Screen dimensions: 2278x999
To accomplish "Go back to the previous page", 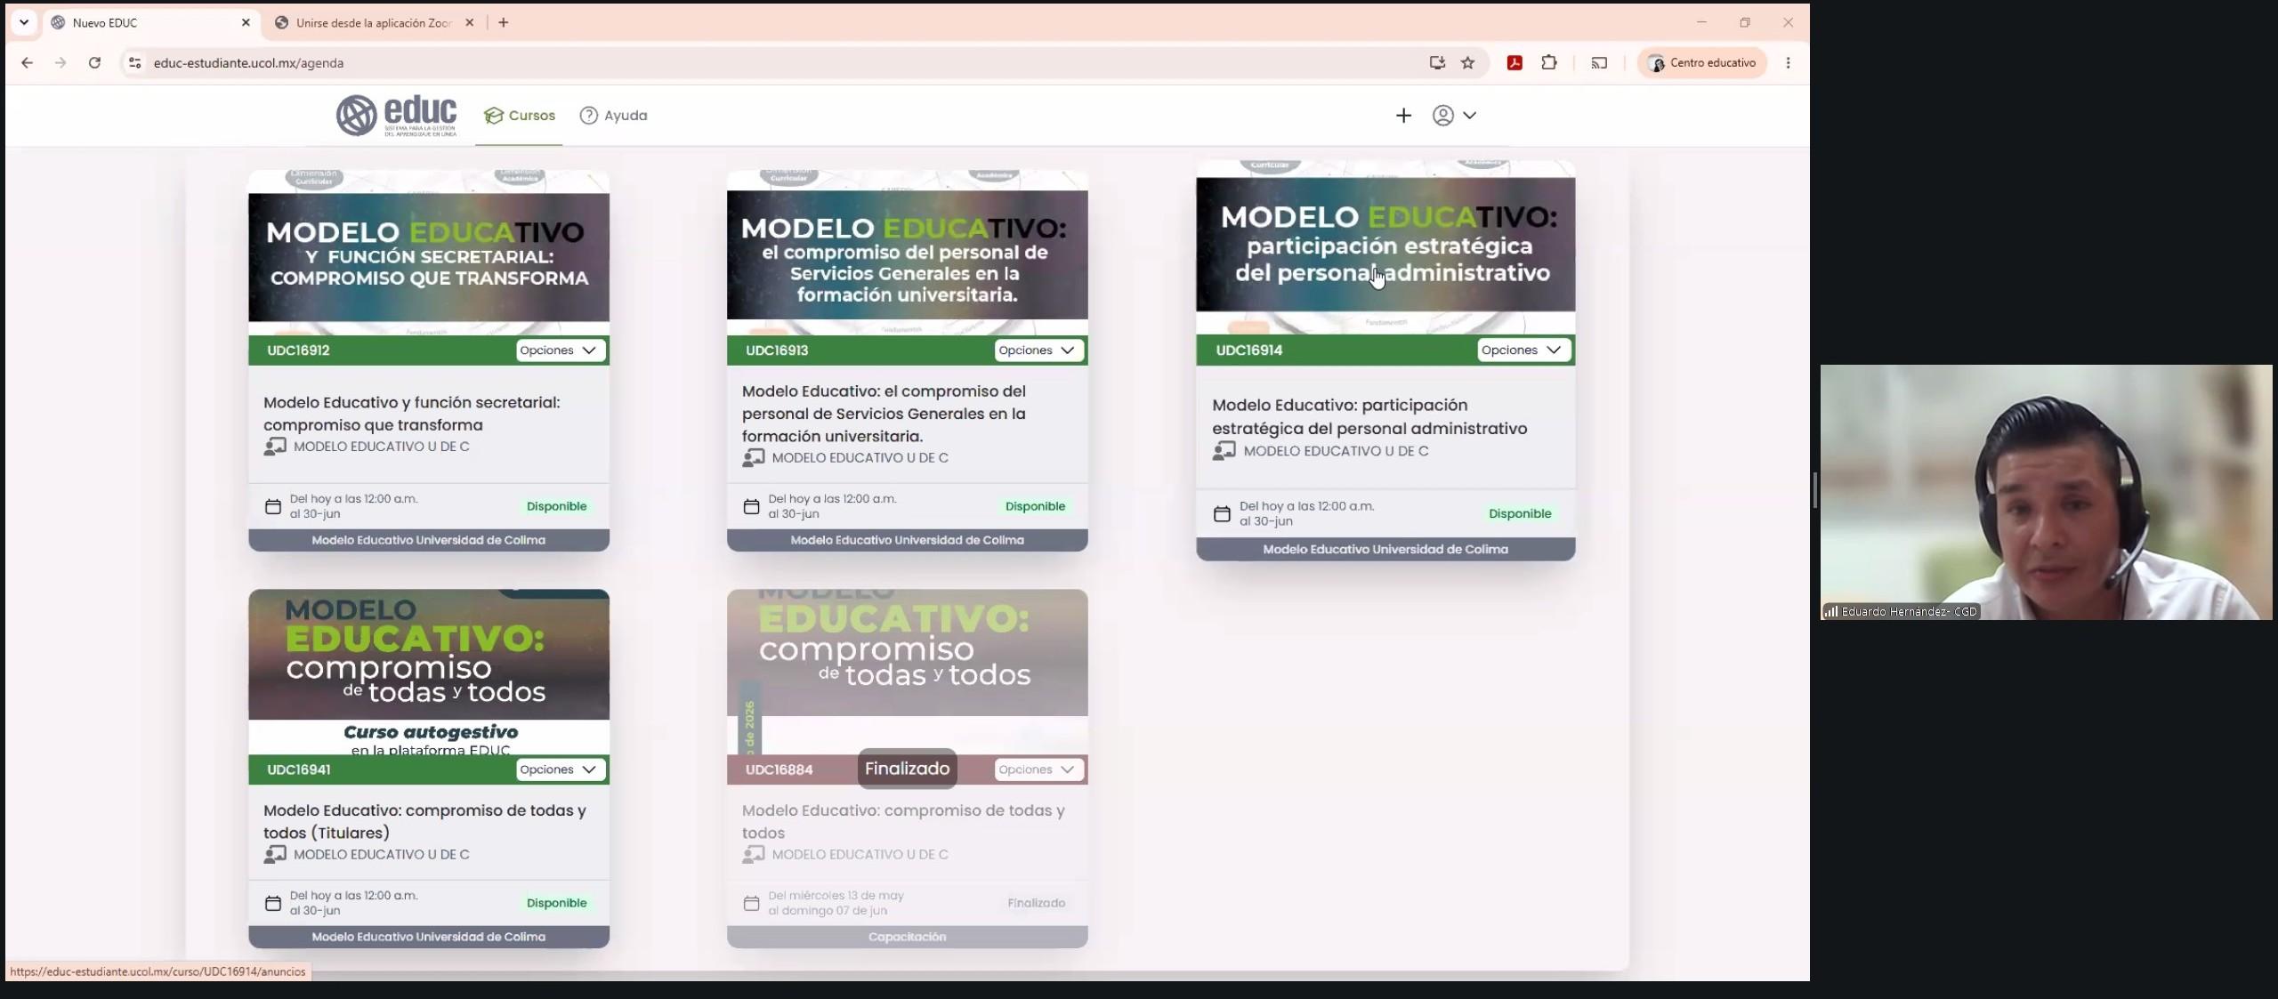I will tap(27, 63).
